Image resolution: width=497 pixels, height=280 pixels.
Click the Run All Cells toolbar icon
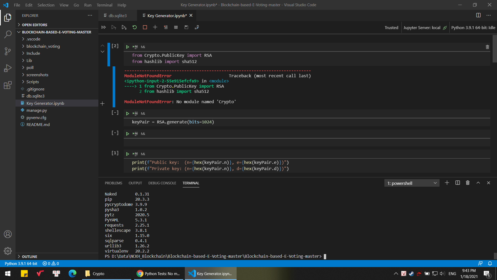[x=104, y=27]
